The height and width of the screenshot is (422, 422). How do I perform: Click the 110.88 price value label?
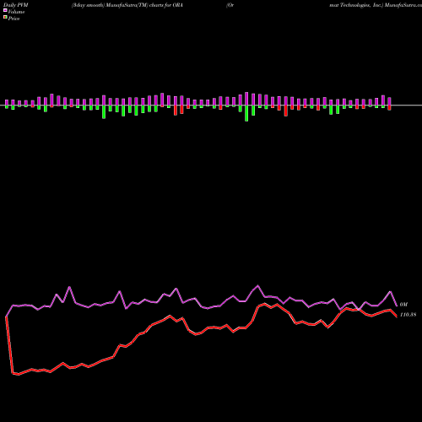pyautogui.click(x=408, y=315)
